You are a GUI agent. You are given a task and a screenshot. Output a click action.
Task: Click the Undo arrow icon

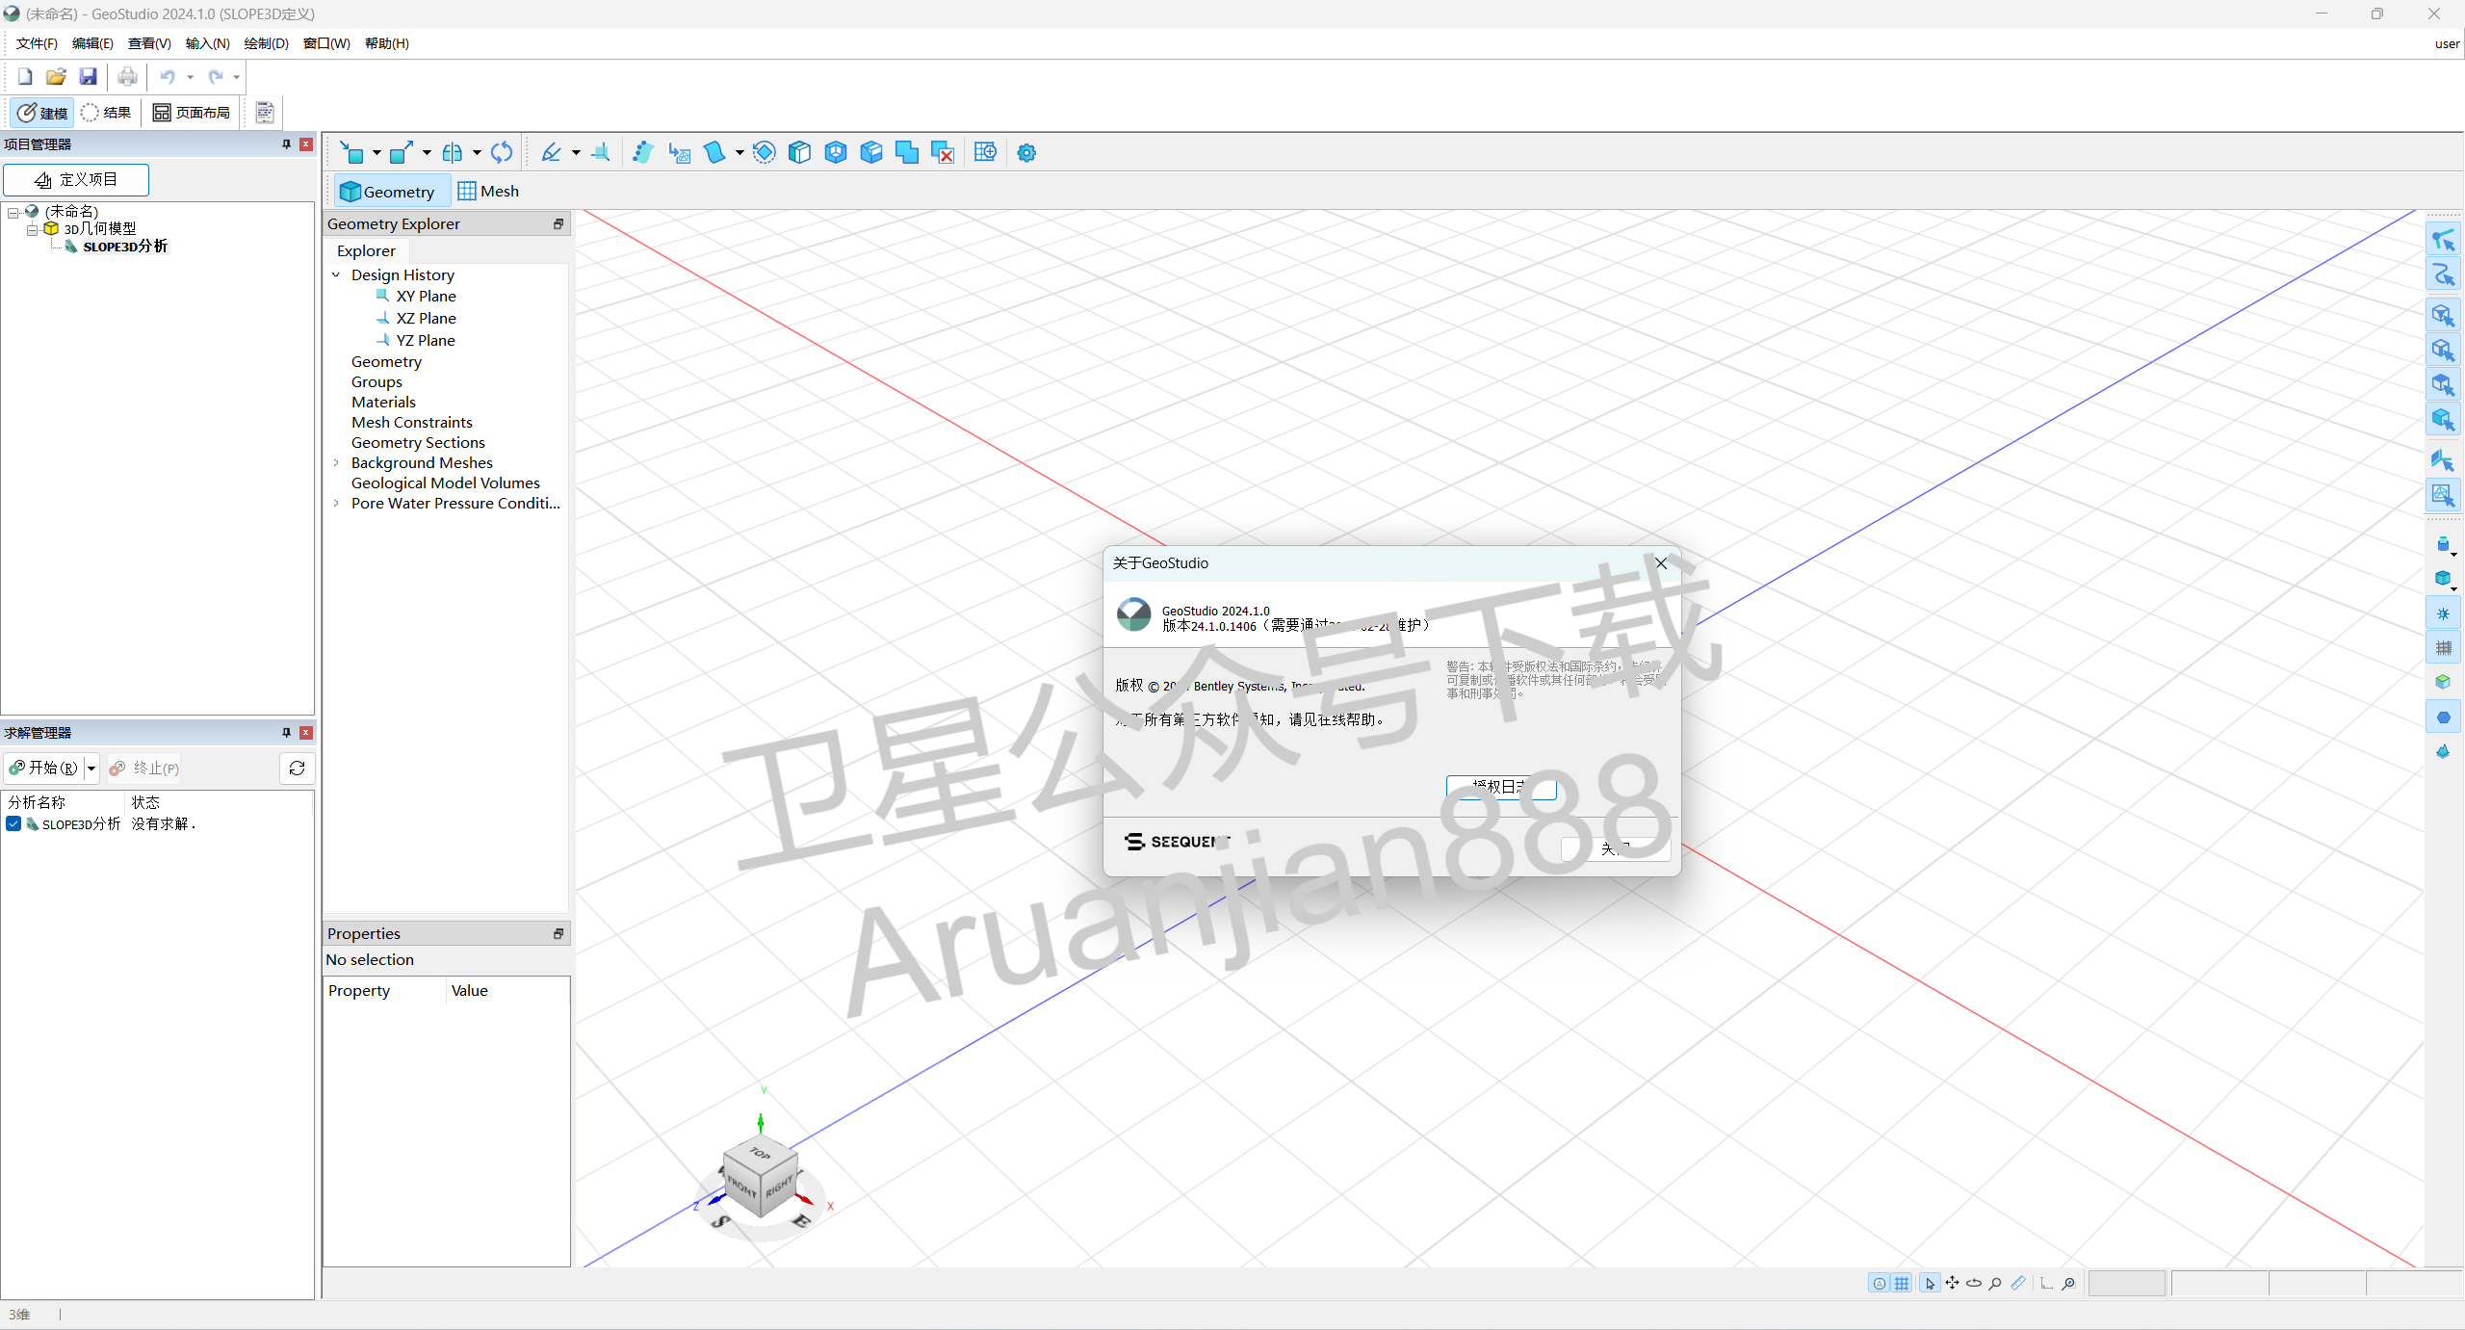click(x=168, y=77)
